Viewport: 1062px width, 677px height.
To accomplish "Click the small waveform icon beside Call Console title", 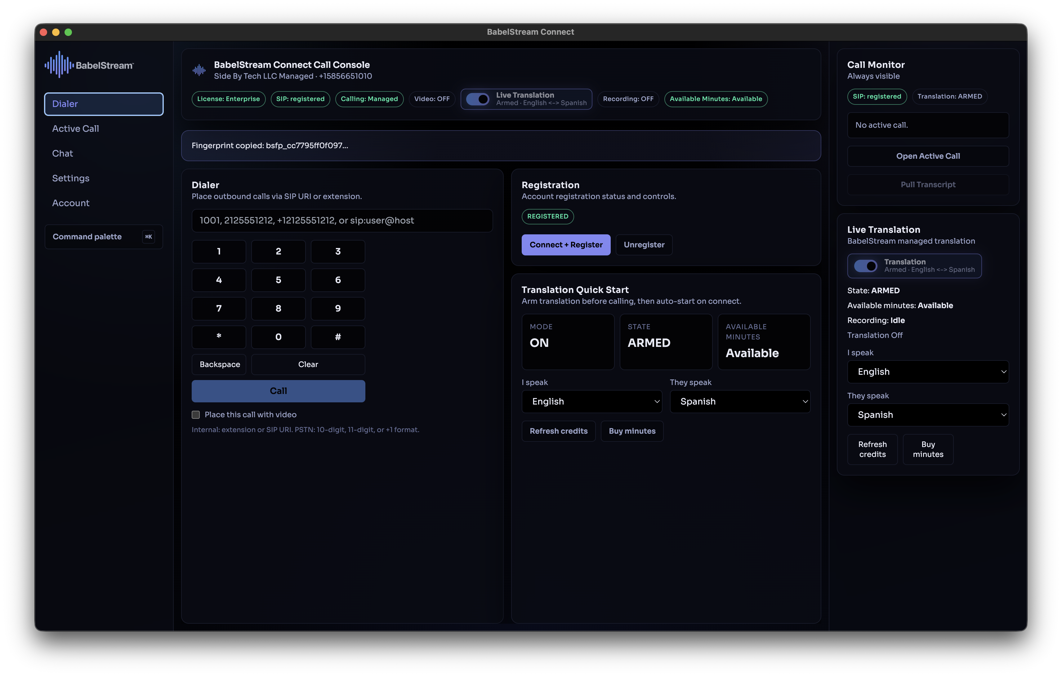I will pyautogui.click(x=199, y=70).
